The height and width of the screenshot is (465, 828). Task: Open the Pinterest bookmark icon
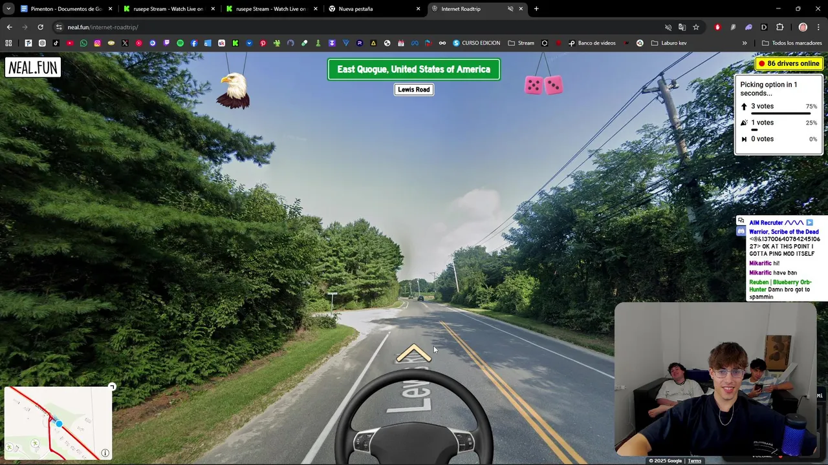(263, 43)
